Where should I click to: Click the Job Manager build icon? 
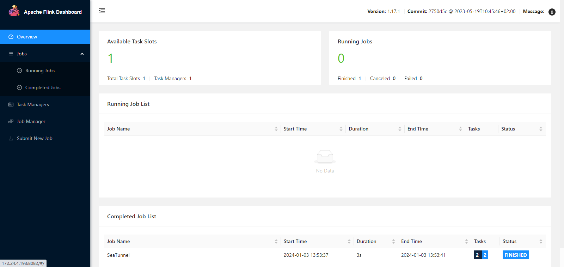pyautogui.click(x=11, y=121)
